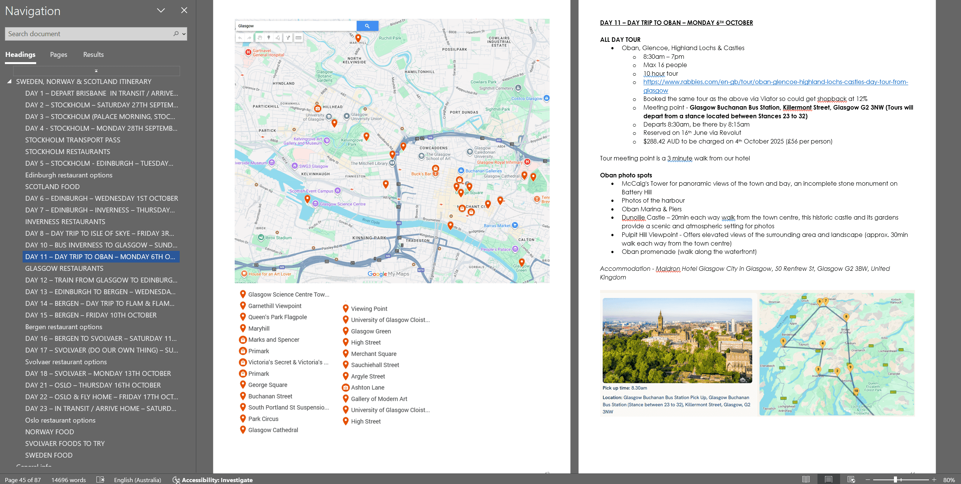Switch to Read Mode view
The image size is (961, 484).
pos(806,479)
